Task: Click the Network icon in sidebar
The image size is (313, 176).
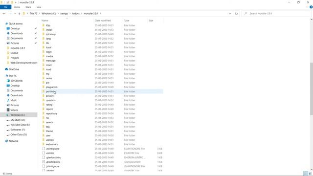Action: (x=6, y=141)
